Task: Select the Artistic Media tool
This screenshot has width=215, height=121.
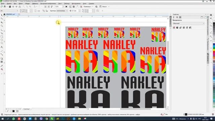Action: (x=2, y=33)
